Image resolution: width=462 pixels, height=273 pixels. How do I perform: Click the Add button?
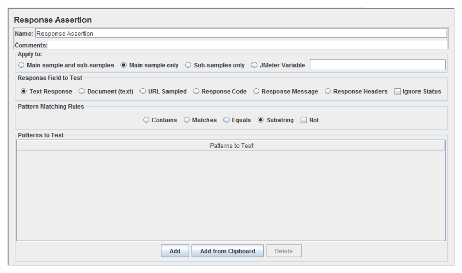pyautogui.click(x=175, y=251)
